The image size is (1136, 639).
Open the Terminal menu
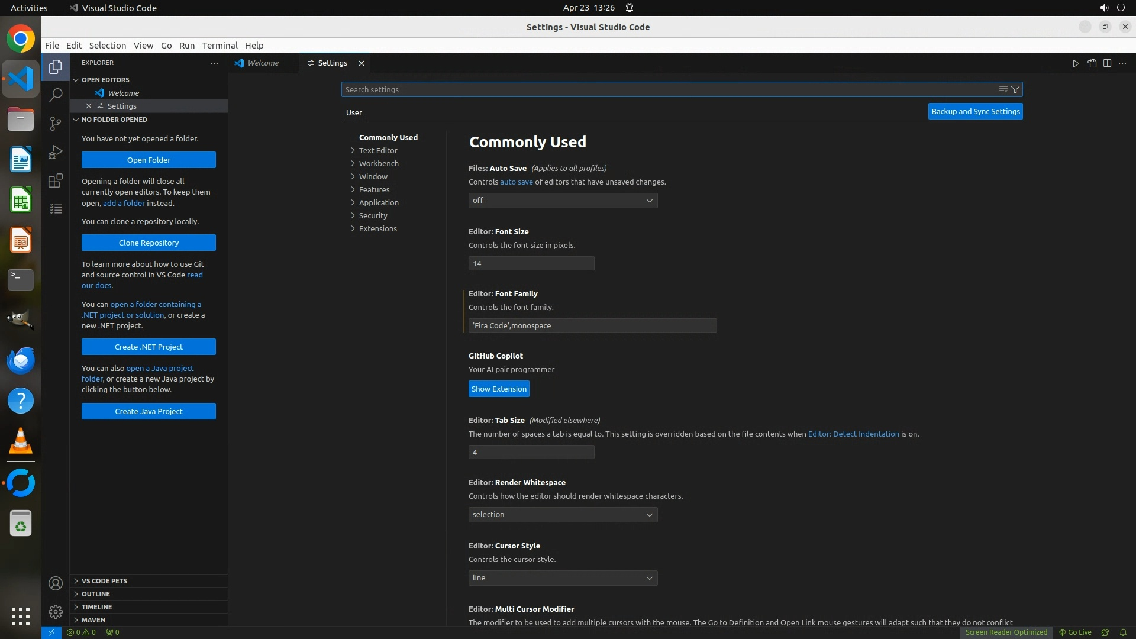click(x=220, y=46)
